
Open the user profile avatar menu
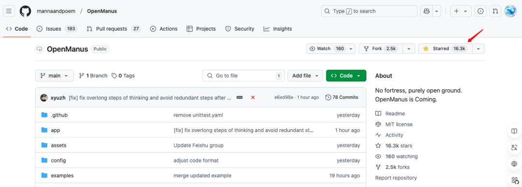(510, 11)
